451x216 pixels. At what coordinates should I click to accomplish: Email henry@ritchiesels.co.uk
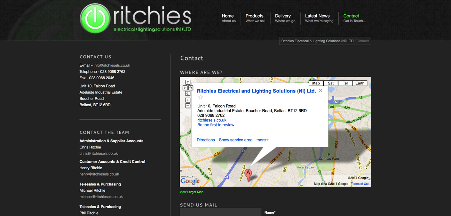[99, 174]
